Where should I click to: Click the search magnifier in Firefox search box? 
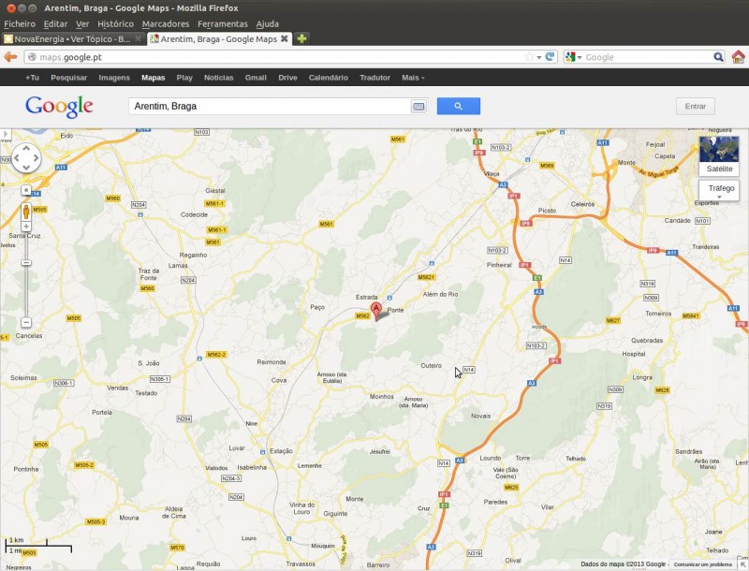(718, 57)
